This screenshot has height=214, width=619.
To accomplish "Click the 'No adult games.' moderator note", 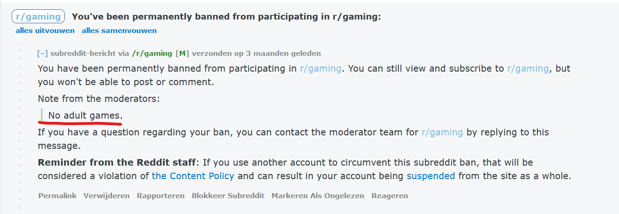I will pos(85,115).
